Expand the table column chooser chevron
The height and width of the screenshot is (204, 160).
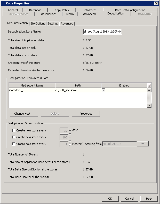point(149,85)
